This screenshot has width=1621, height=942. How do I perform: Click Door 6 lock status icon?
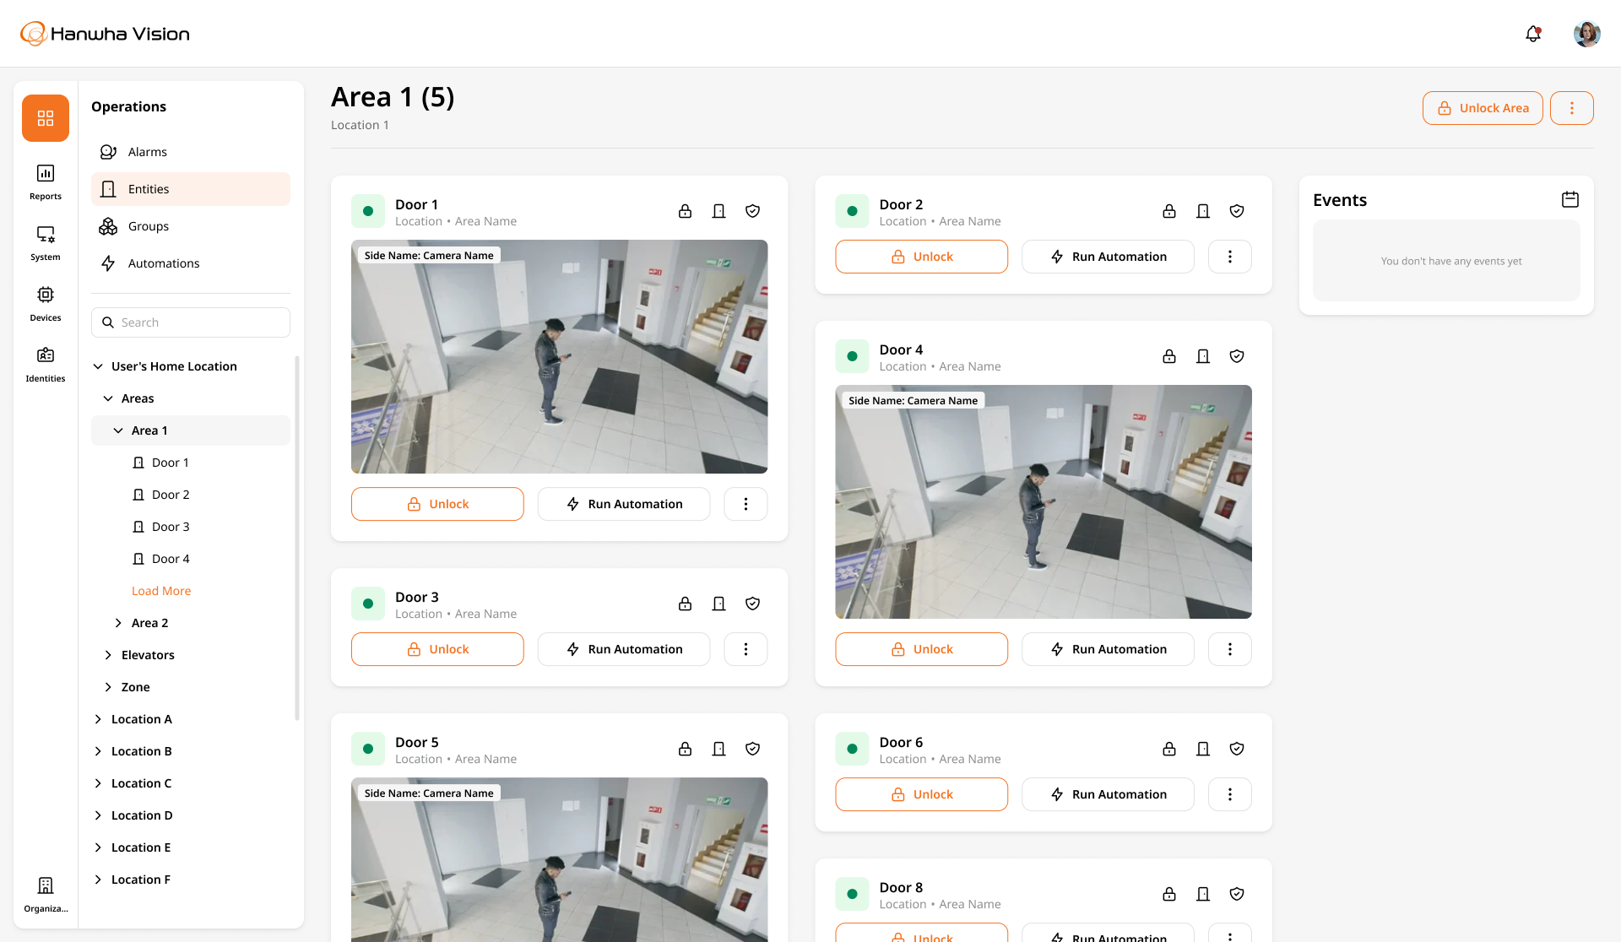(1169, 749)
